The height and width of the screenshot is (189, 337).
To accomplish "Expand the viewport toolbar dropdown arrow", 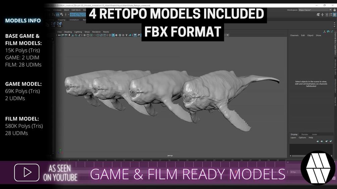I will click(x=227, y=35).
